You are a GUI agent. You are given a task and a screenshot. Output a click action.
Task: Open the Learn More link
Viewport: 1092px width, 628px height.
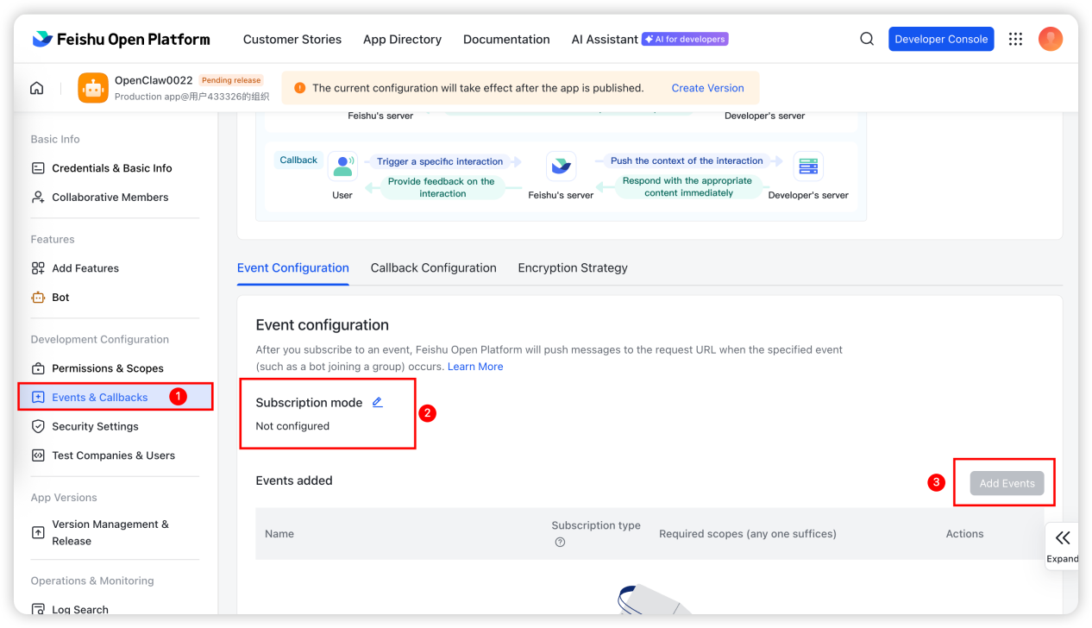[x=475, y=367]
